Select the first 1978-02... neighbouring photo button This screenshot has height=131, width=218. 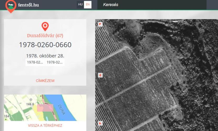pyautogui.click(x=35, y=62)
